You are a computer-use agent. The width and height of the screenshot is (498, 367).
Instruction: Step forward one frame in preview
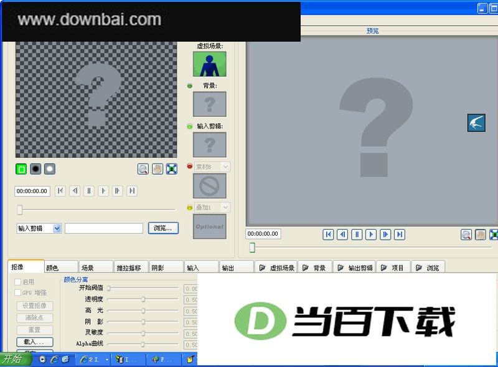tap(385, 235)
